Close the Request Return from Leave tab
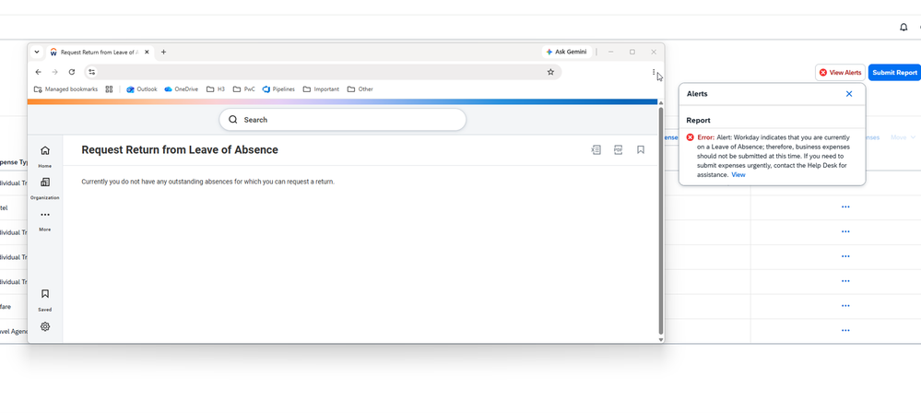921x413 pixels. (x=147, y=52)
